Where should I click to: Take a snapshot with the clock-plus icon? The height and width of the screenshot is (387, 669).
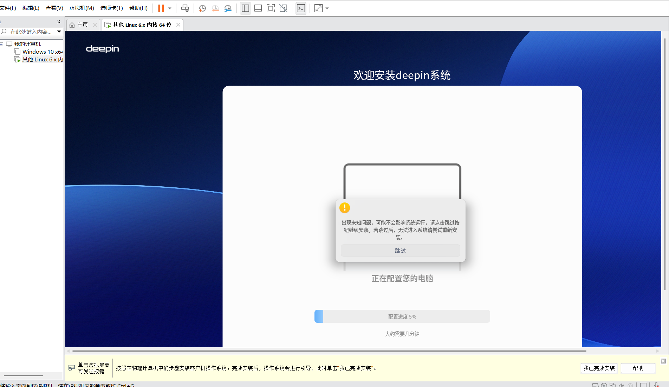(x=202, y=8)
